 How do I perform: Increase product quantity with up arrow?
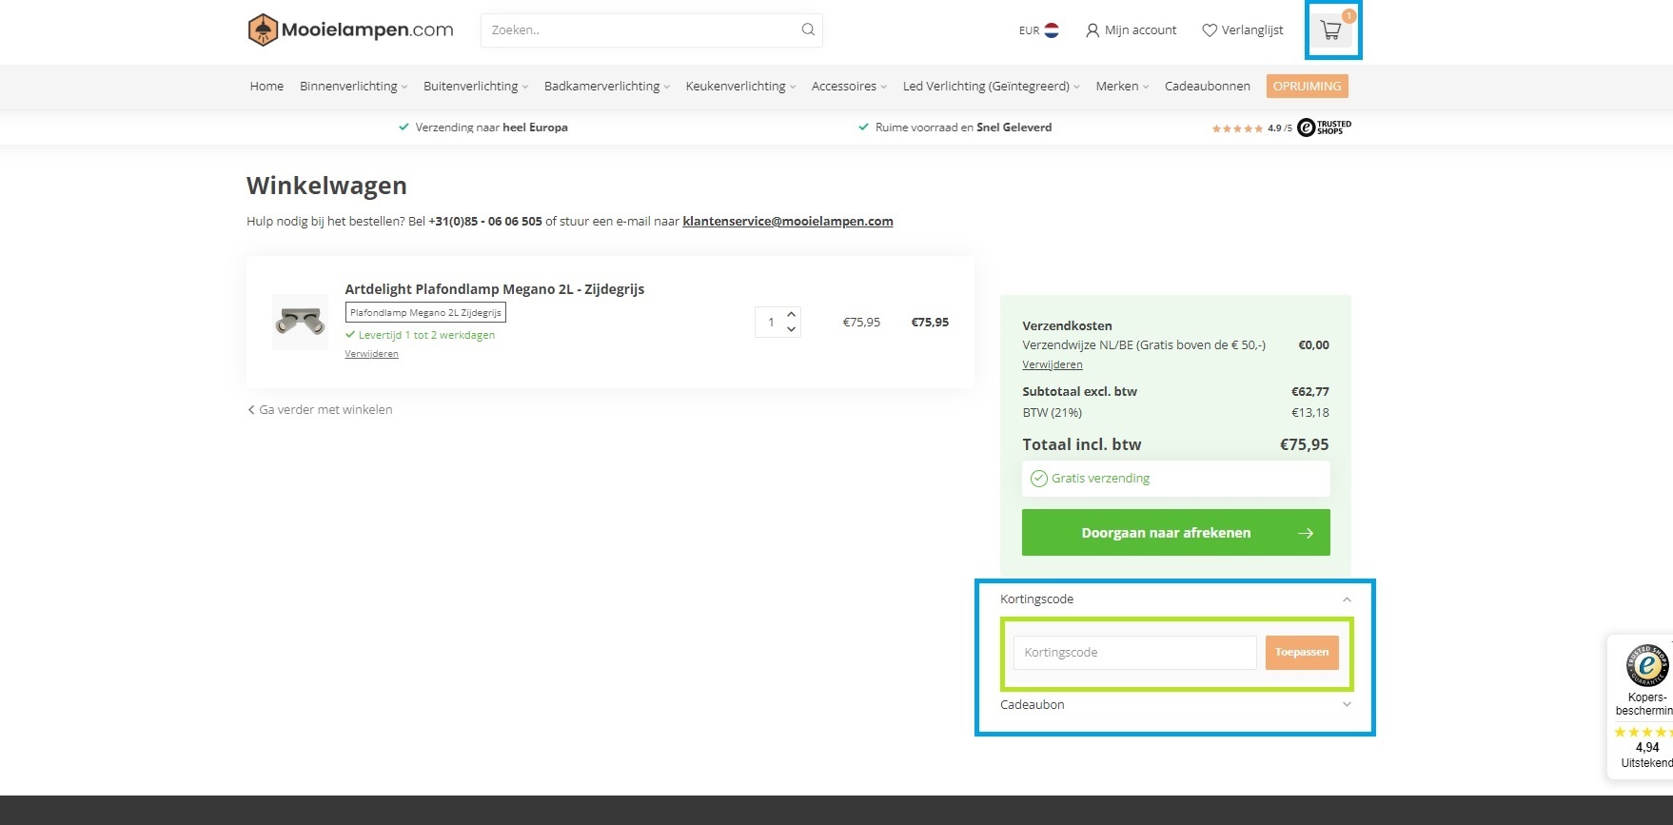791,314
